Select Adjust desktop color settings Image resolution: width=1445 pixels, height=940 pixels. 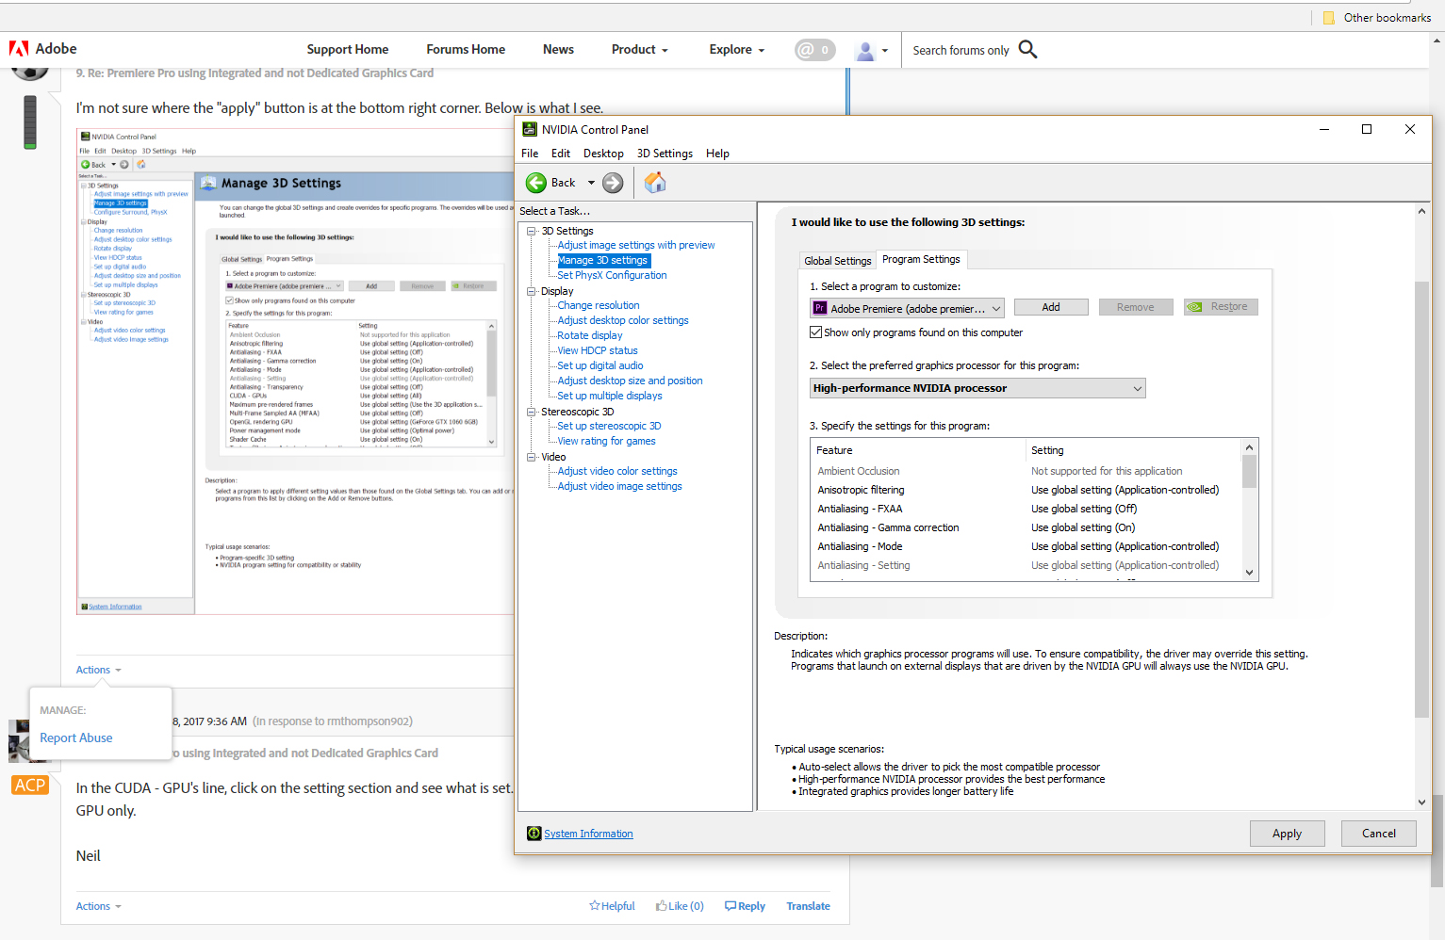point(623,320)
